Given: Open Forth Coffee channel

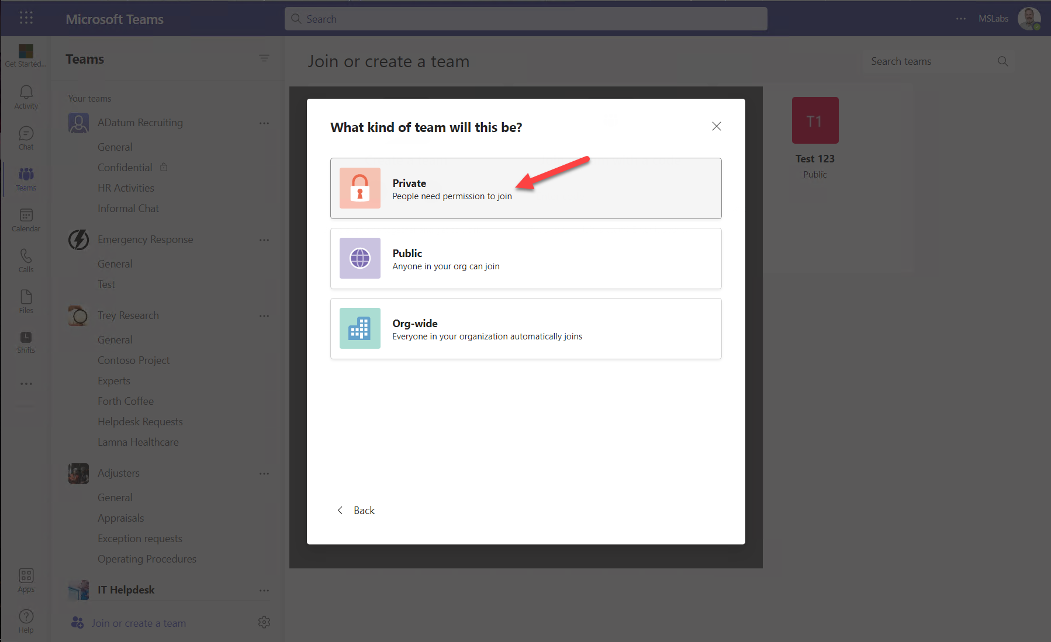Looking at the screenshot, I should click(x=126, y=401).
